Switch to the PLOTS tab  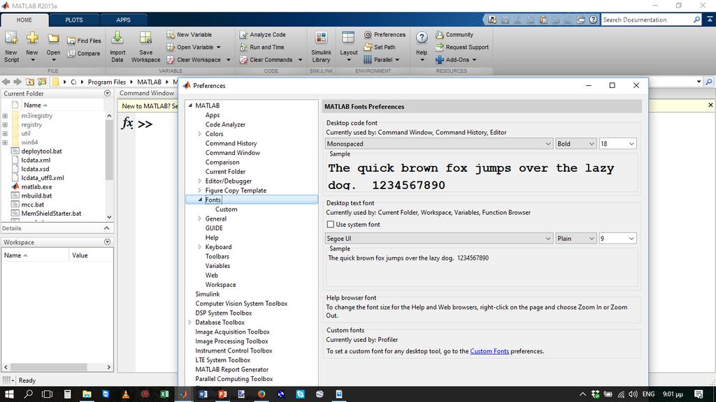(74, 20)
